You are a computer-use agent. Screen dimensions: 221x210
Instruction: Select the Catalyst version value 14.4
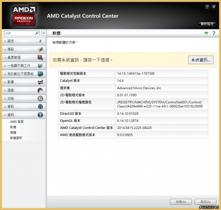click(121, 81)
